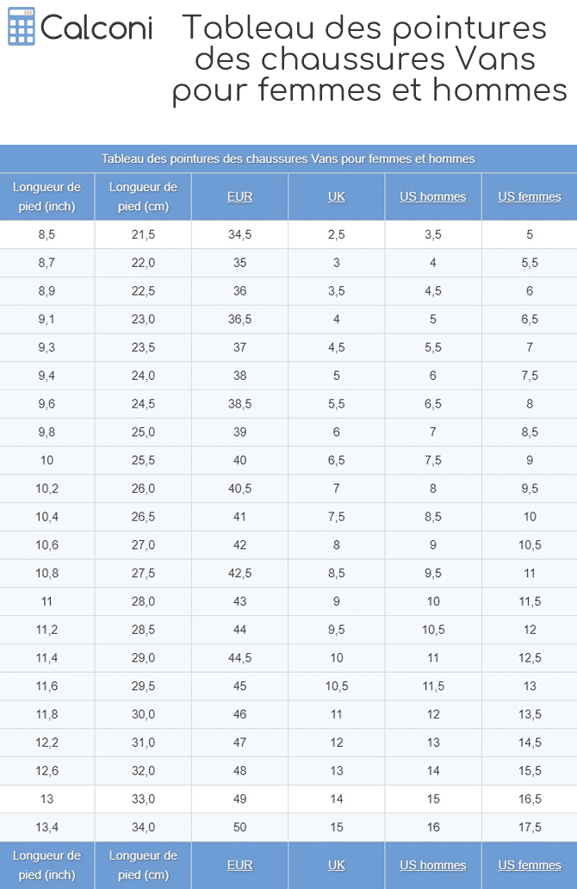
Task: Open US hommes link in top header
Action: point(432,196)
